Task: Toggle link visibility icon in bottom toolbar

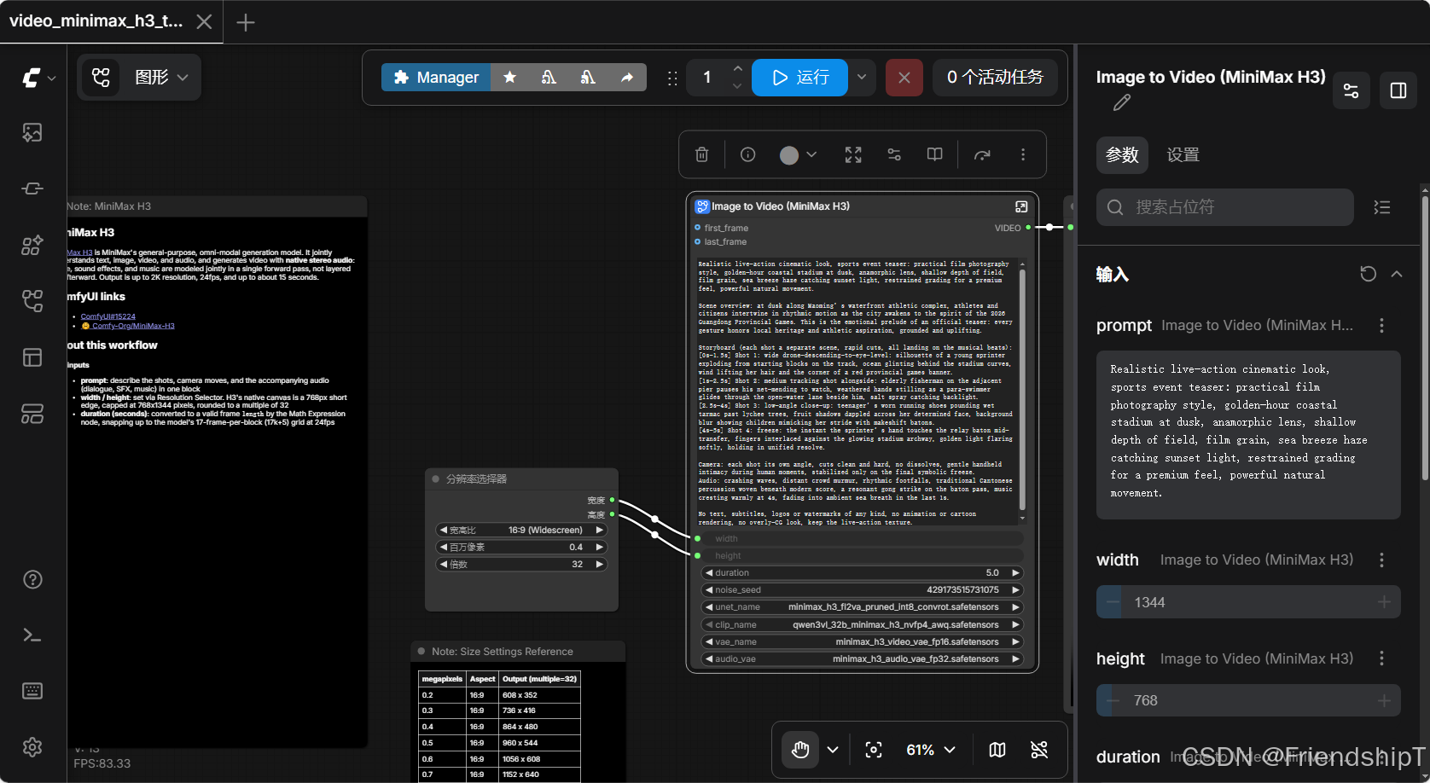Action: [x=1039, y=750]
